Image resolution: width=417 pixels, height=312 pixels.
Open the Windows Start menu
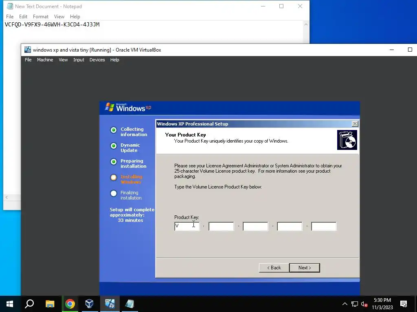point(10,304)
